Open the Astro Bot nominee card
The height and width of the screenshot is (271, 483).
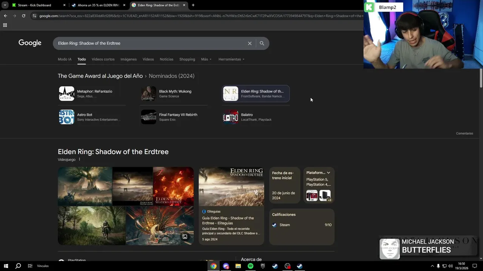coord(92,117)
